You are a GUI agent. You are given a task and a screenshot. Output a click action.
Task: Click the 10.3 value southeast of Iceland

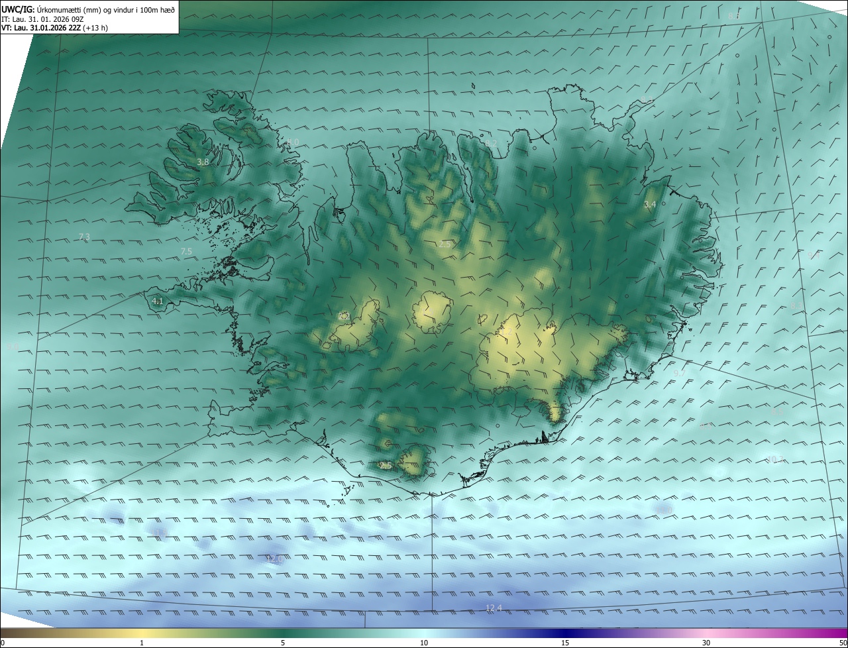point(775,459)
